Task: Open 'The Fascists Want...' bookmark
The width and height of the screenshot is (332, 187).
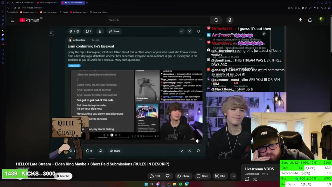Action: pyautogui.click(x=79, y=12)
